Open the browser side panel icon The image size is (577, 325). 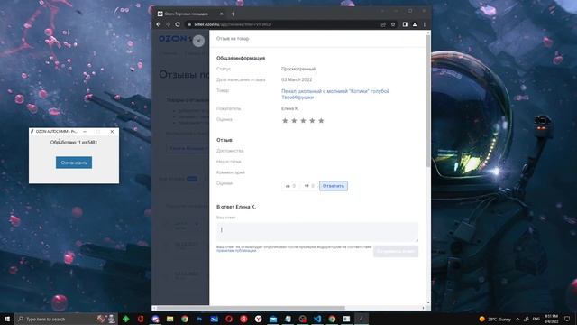click(405, 24)
